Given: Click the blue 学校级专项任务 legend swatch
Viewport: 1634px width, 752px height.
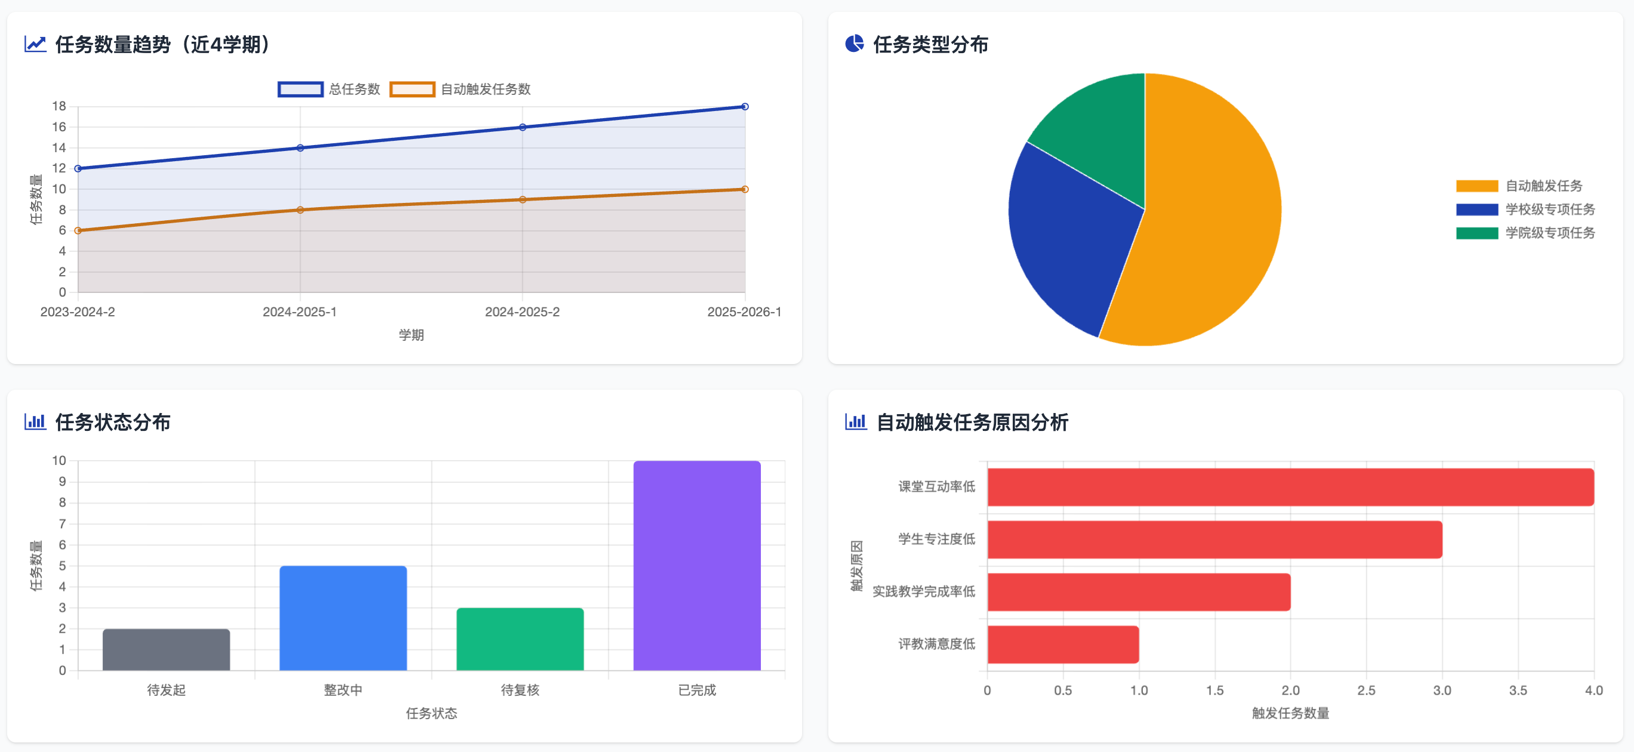Looking at the screenshot, I should click(x=1476, y=209).
